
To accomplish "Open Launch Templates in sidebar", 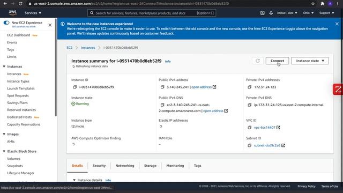I will tap(21, 88).
